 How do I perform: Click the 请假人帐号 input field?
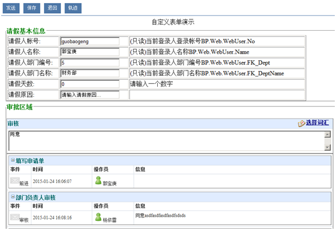pos(90,42)
